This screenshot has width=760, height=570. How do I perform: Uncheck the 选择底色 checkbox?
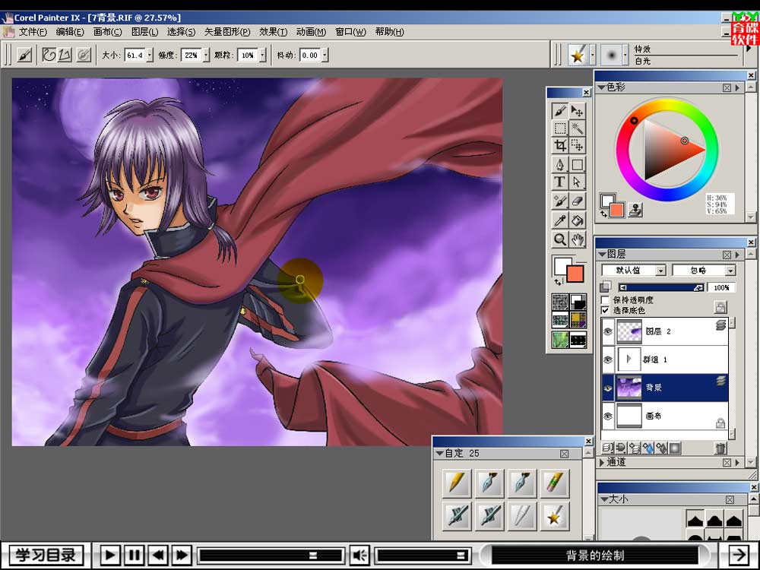coord(605,310)
